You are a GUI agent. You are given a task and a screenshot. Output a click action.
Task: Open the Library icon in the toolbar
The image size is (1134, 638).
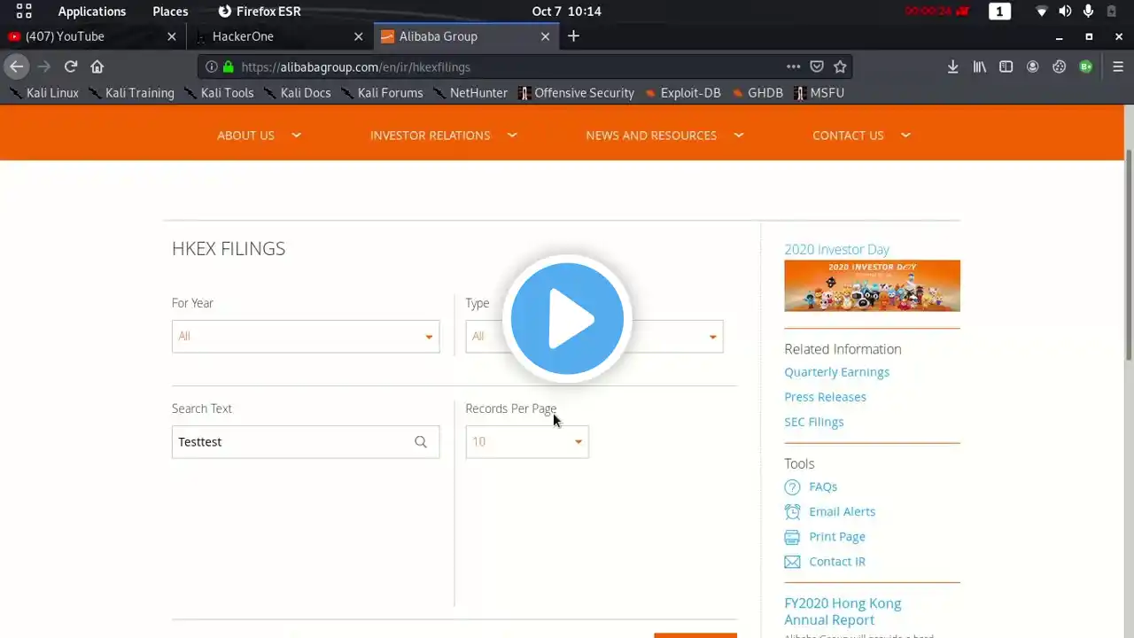coord(979,66)
